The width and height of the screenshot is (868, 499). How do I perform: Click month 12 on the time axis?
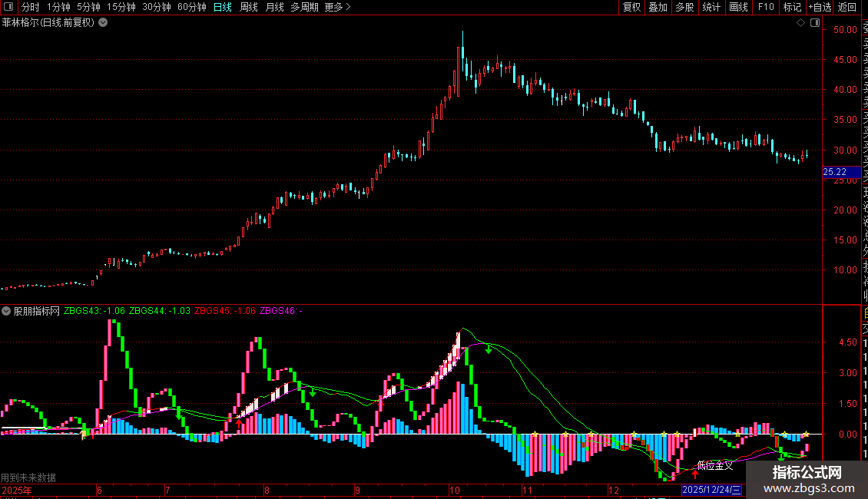(x=613, y=490)
